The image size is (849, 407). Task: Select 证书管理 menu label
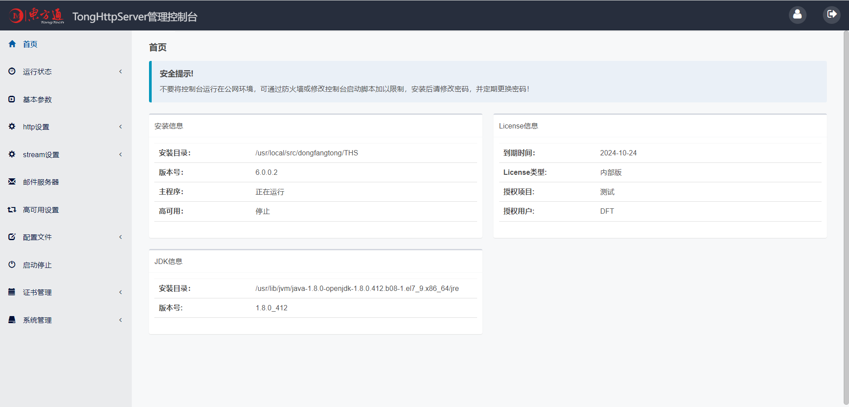coord(37,292)
